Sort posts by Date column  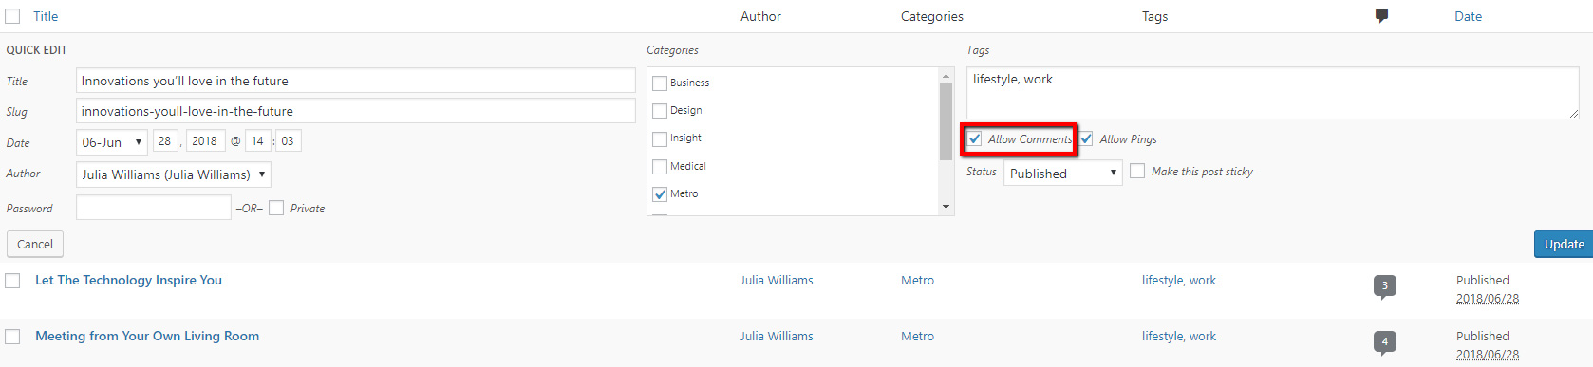click(1468, 16)
